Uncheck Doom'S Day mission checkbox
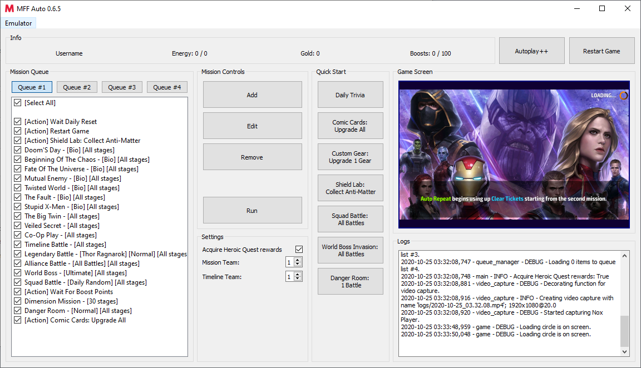 tap(18, 150)
